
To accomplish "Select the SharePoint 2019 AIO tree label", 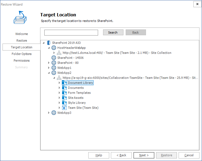I will point(66,43).
